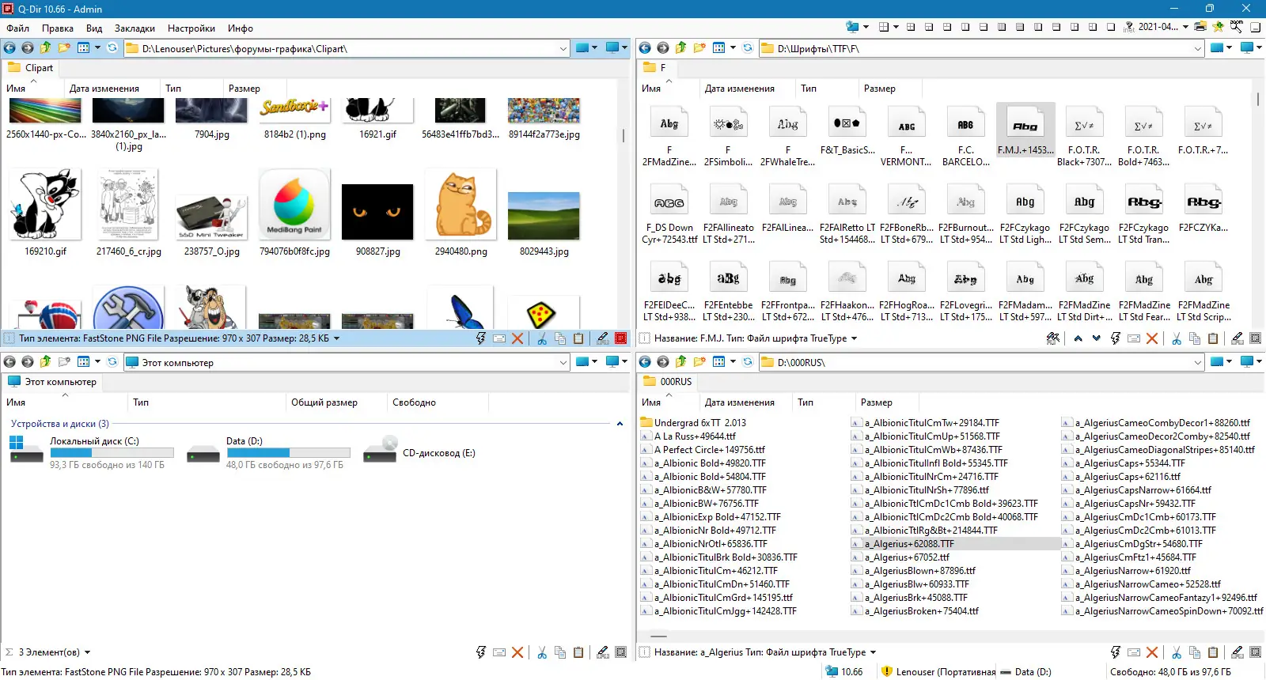Sort by Общий размер column
Screen dimensions: 1266x680
(324, 402)
